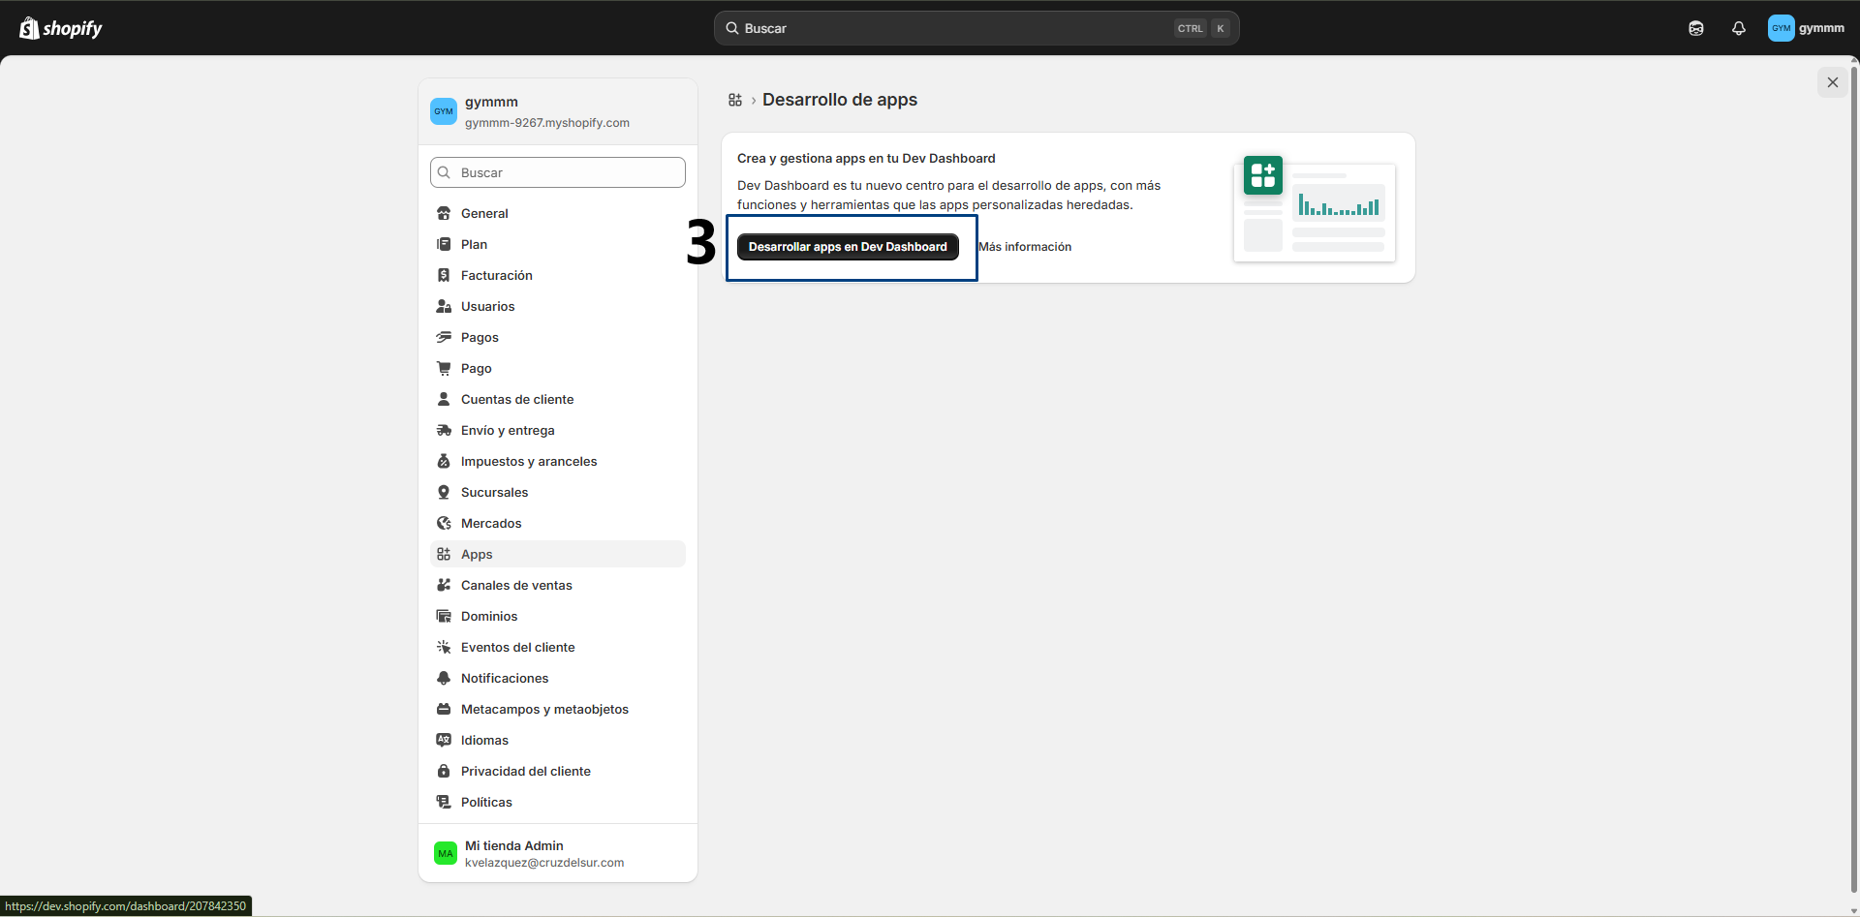Click the Facturación receipt icon

point(444,275)
